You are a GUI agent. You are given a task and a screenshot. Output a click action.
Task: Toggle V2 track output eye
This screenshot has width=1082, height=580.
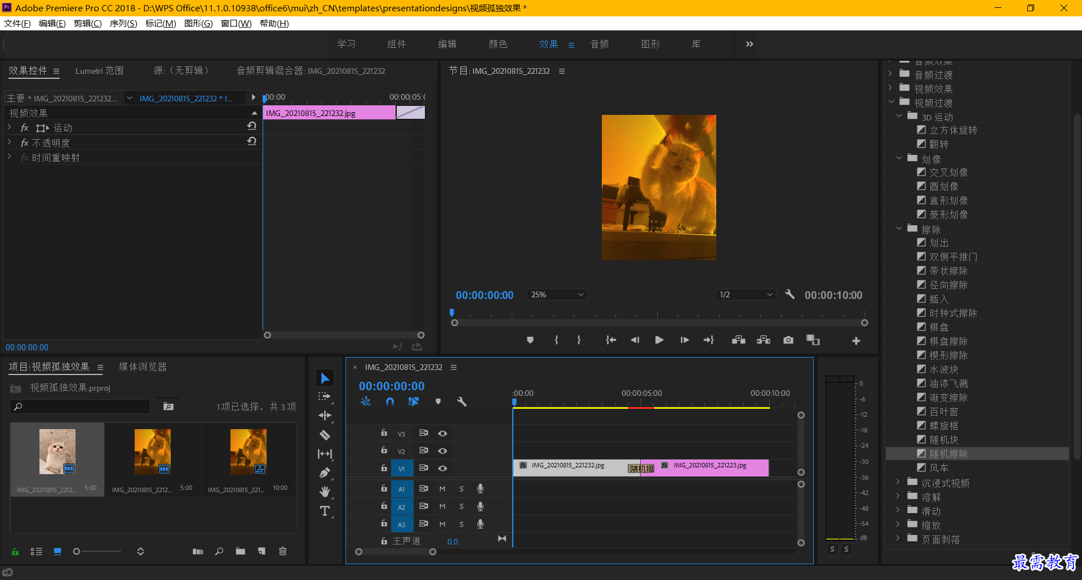(x=442, y=450)
